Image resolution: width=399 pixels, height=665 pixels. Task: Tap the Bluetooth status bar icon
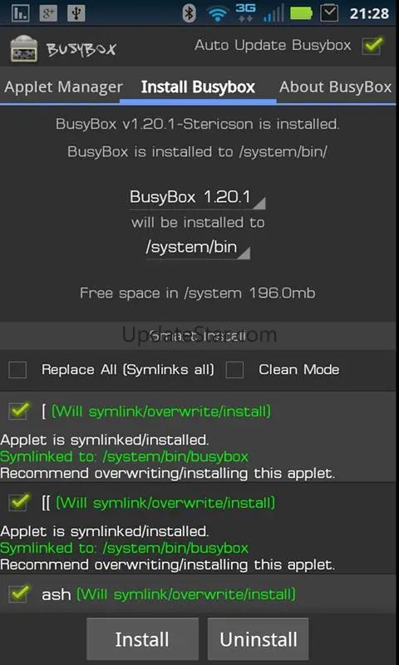pos(190,13)
